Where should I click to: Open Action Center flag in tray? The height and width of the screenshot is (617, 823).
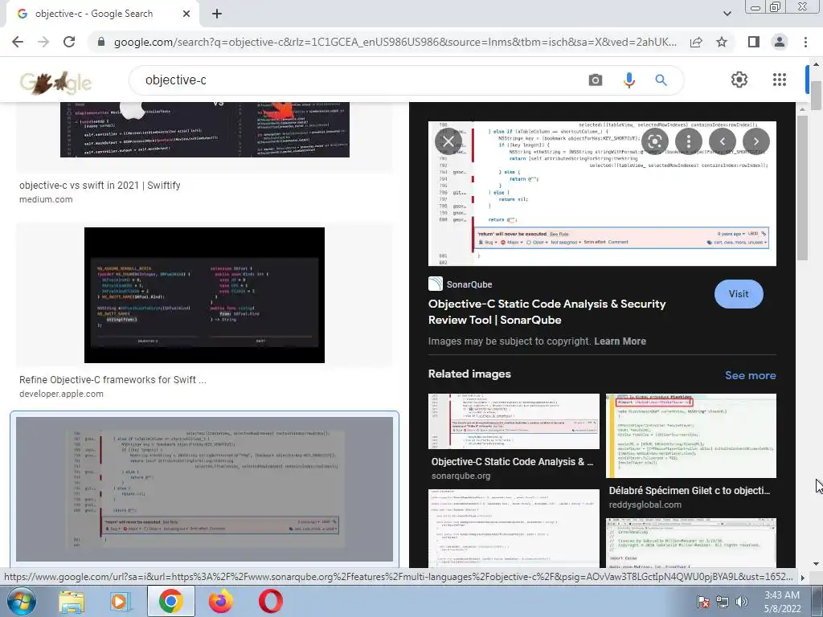[703, 602]
